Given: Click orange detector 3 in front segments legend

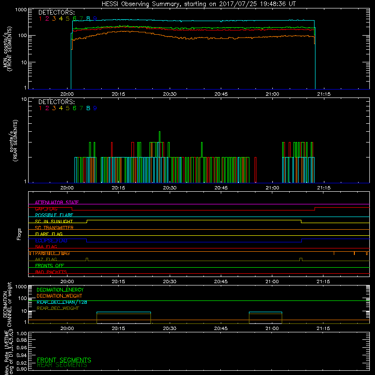Looking at the screenshot, I should (x=54, y=19).
